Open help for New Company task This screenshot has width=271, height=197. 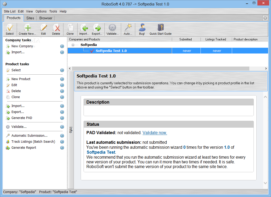(62, 46)
